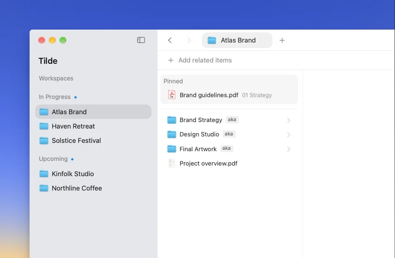
Task: Click the Final Artwork folder icon
Action: [x=172, y=149]
